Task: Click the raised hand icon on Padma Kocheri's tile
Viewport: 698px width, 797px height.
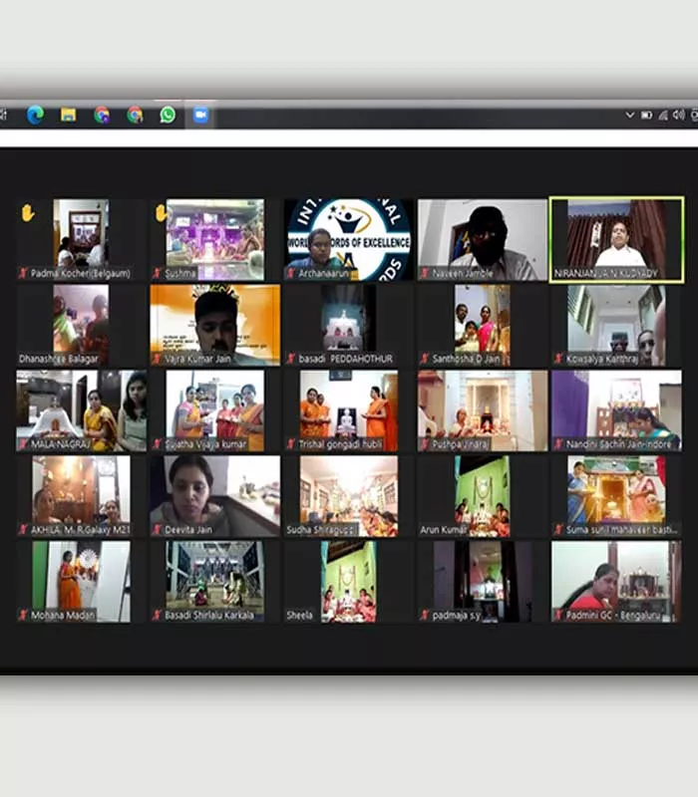Action: click(x=28, y=212)
